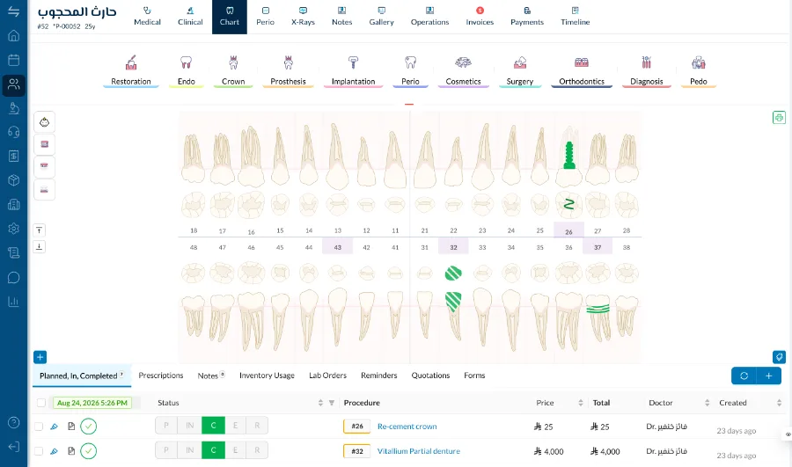The width and height of the screenshot is (792, 467).
Task: Select tooth number 43 label
Action: click(337, 247)
